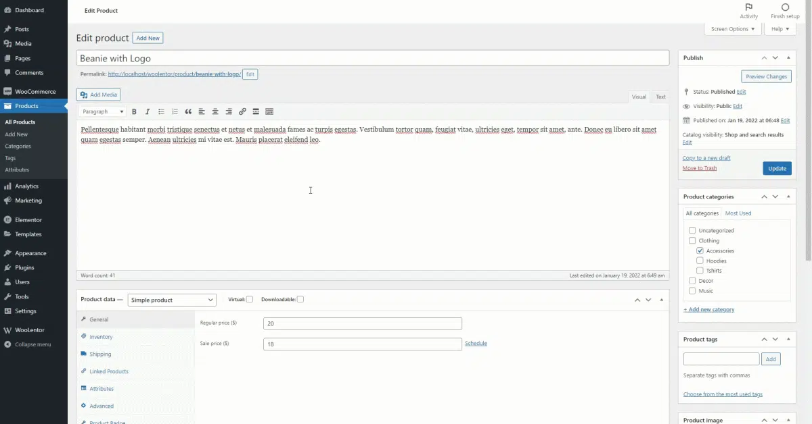Insert Read More tag
This screenshot has width=812, height=424.
coord(256,111)
